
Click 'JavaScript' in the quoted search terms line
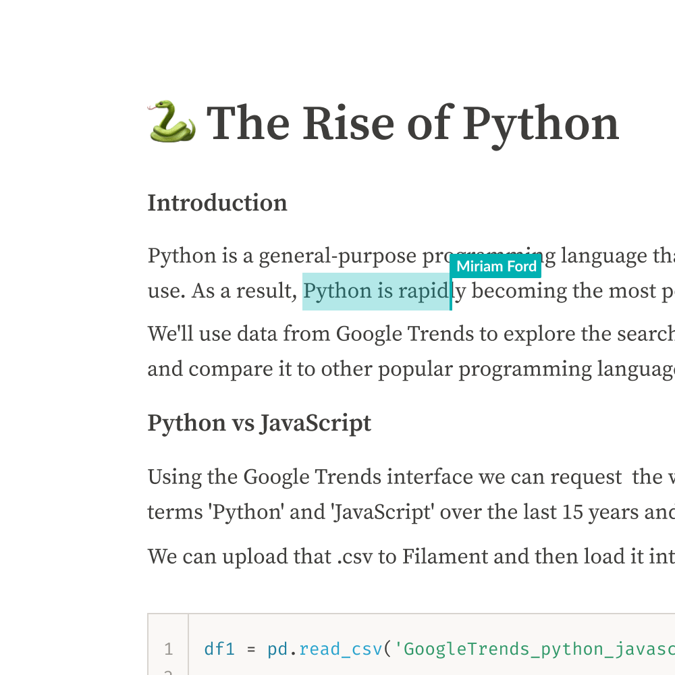coord(381,512)
